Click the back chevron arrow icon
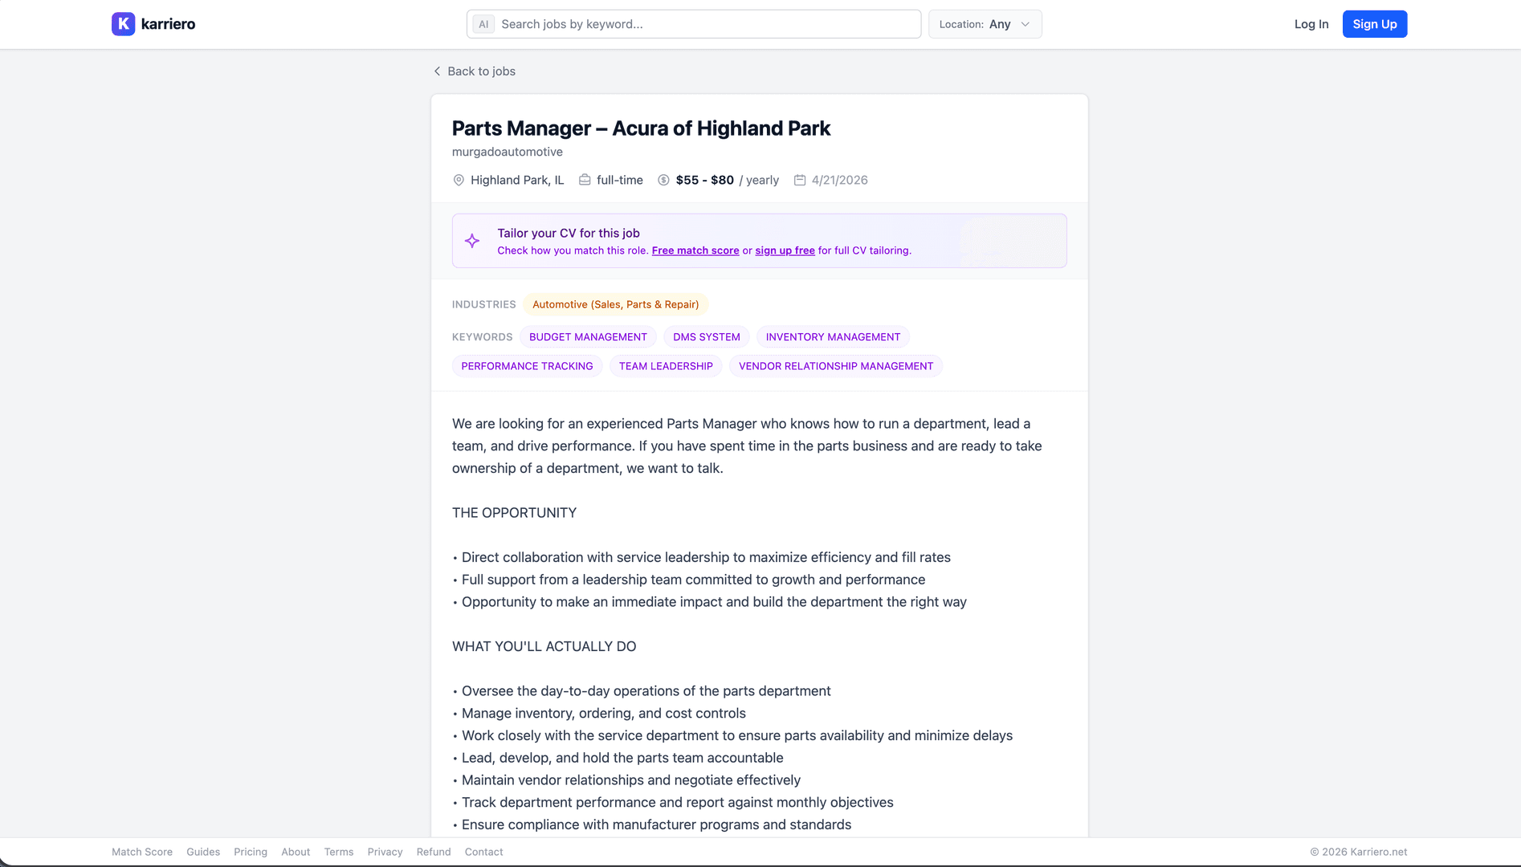Image resolution: width=1521 pixels, height=867 pixels. click(437, 71)
